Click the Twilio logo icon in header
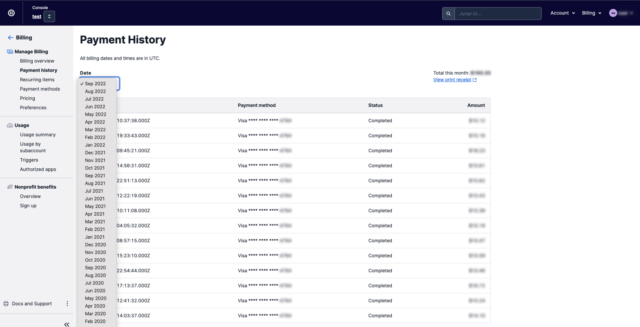The width and height of the screenshot is (640, 327). pyautogui.click(x=11, y=13)
